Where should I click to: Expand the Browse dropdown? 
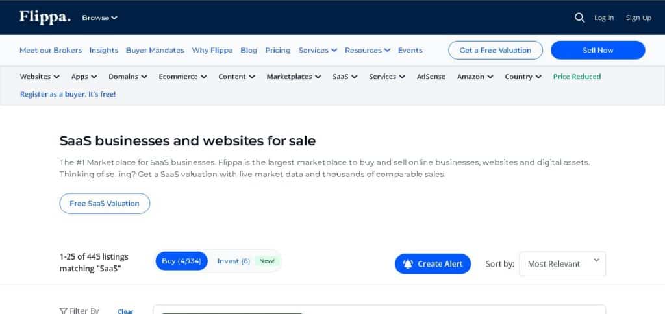99,18
